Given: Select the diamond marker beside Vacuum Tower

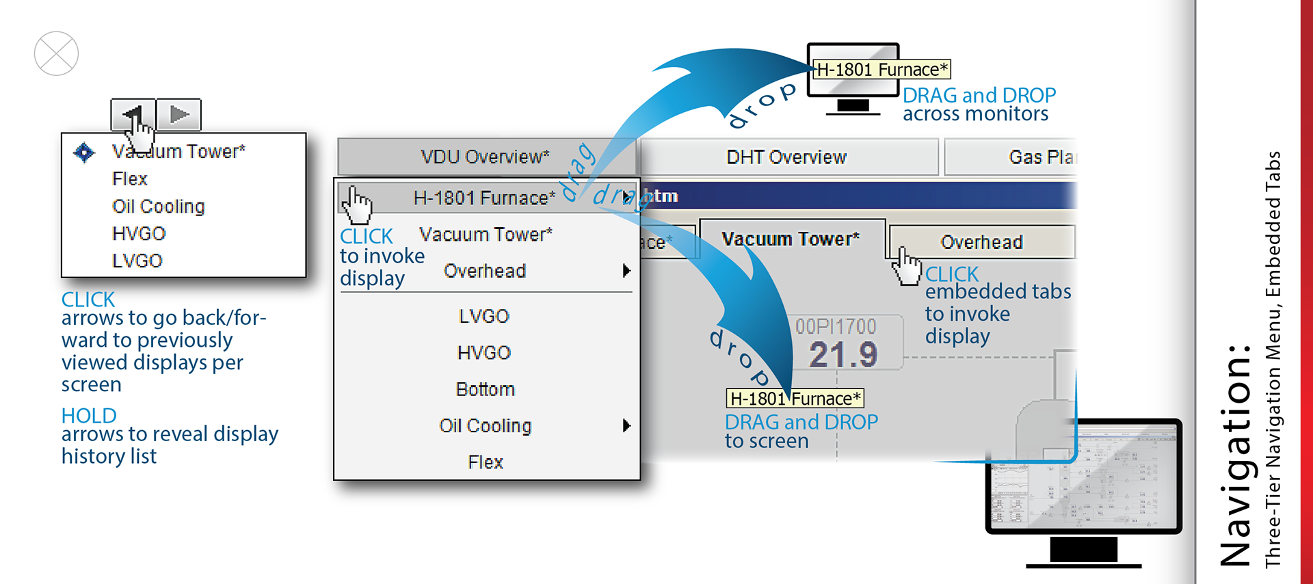Looking at the screenshot, I should tap(84, 152).
